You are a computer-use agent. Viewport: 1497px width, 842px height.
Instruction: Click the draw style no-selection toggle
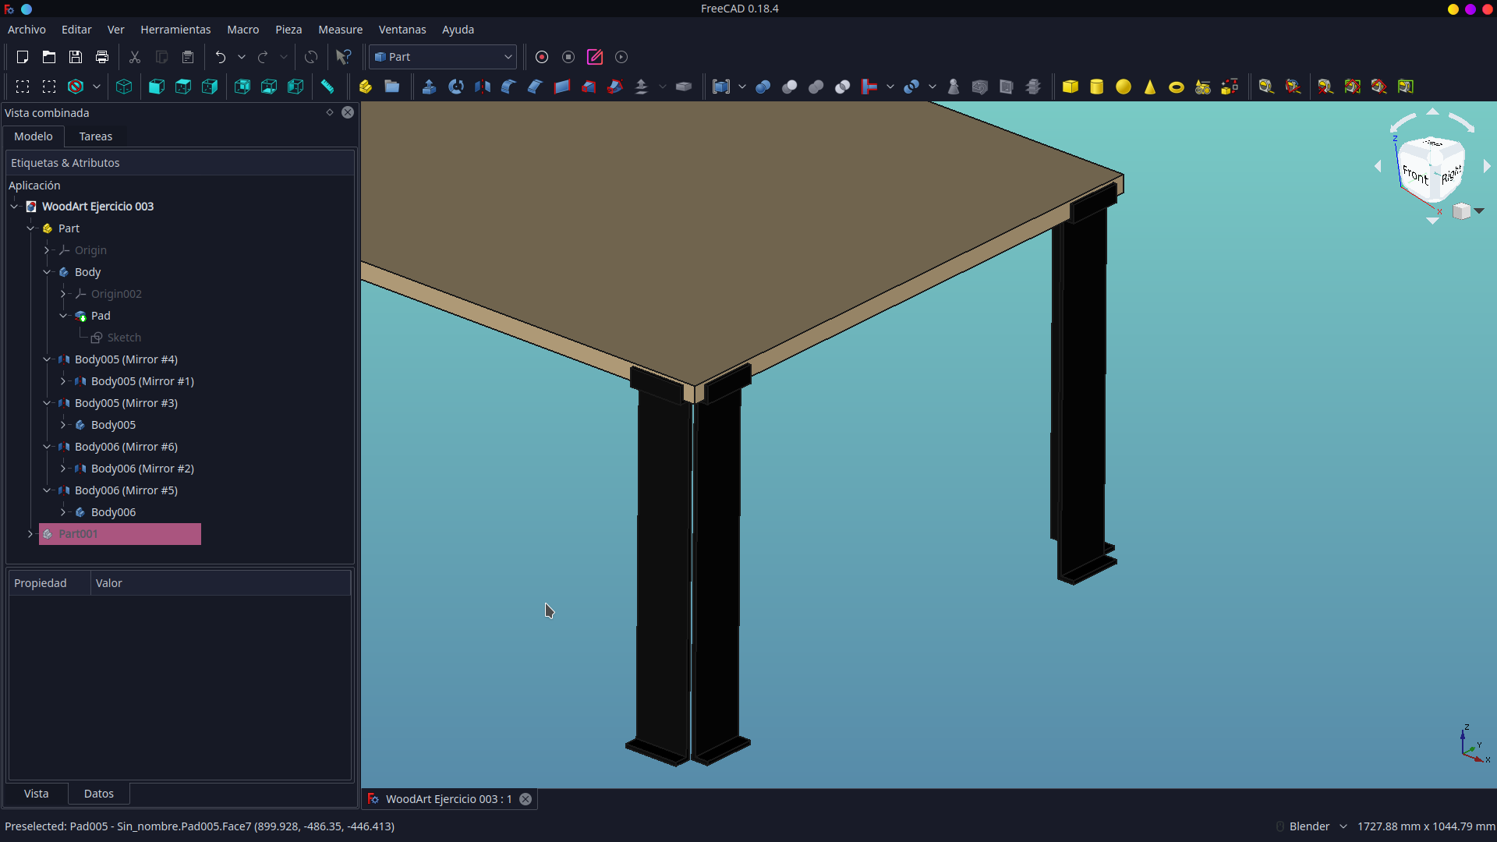click(x=76, y=87)
